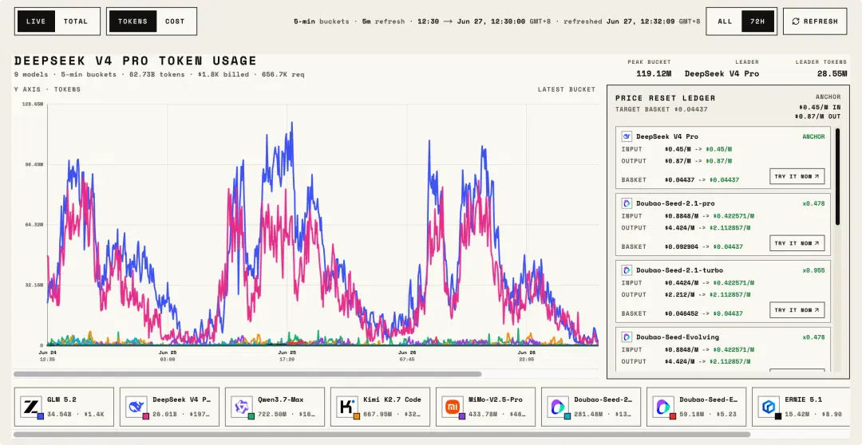
Task: Click the blue swatch on GLM 5.2 card
Action: tap(40, 416)
